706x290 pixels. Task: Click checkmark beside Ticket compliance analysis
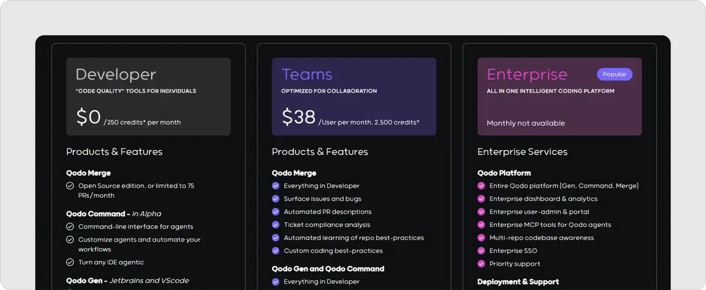[x=276, y=225]
